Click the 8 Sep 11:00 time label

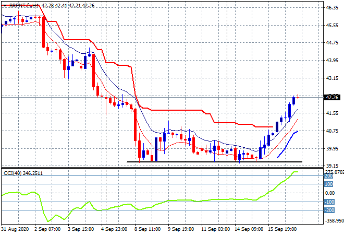[148, 229]
